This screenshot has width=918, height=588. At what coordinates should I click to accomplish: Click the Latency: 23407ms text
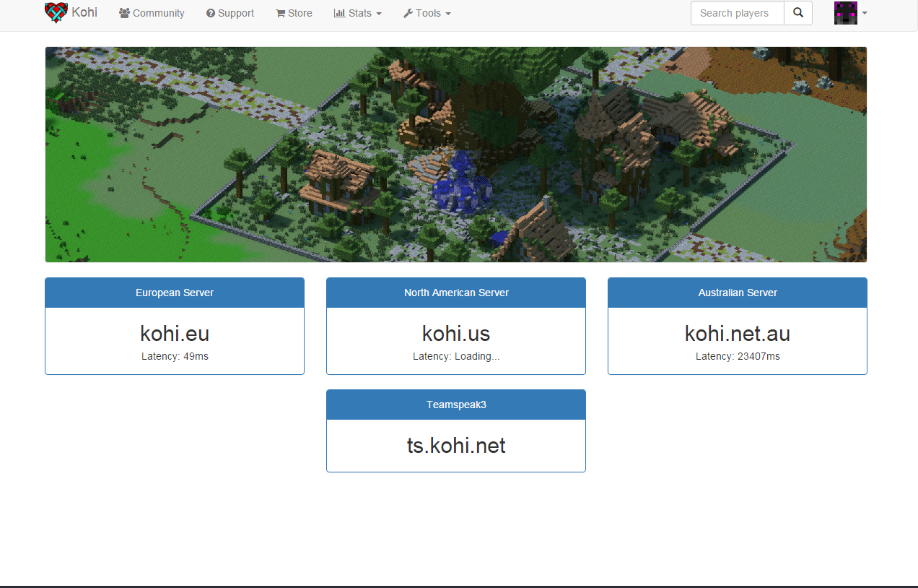738,356
